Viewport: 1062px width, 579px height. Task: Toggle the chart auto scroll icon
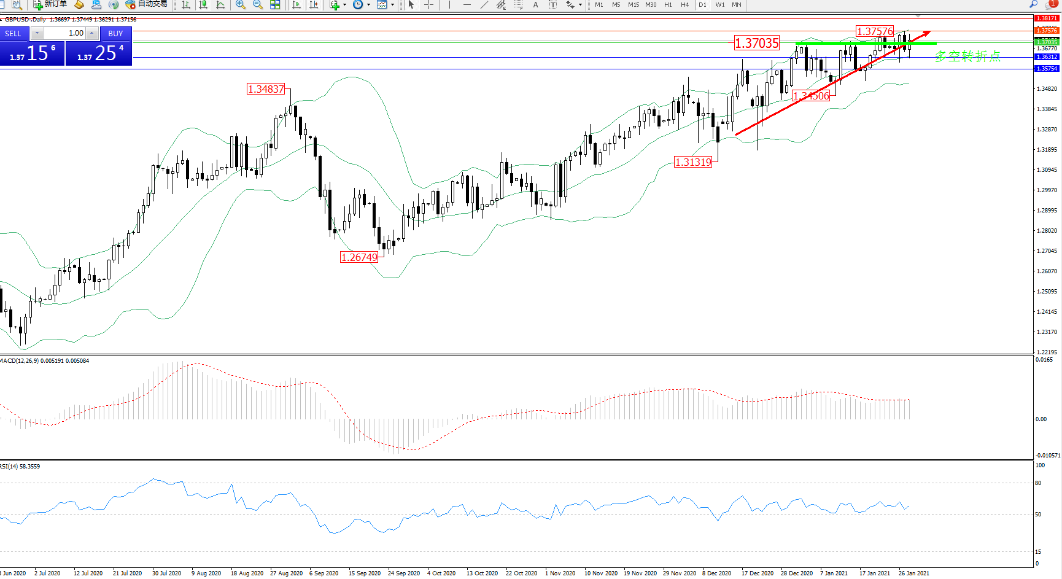[x=297, y=4]
